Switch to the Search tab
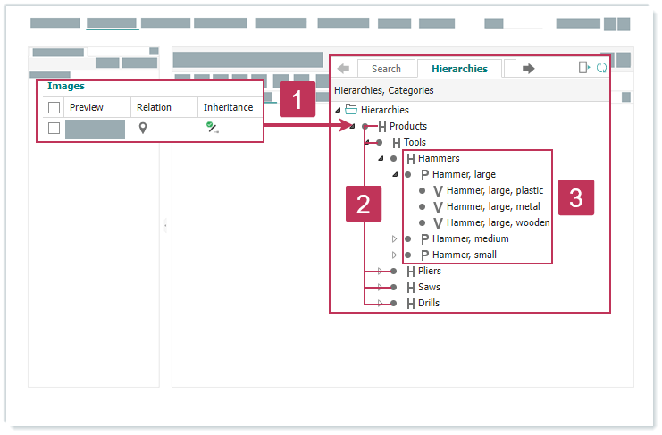This screenshot has height=435, width=662. 386,69
